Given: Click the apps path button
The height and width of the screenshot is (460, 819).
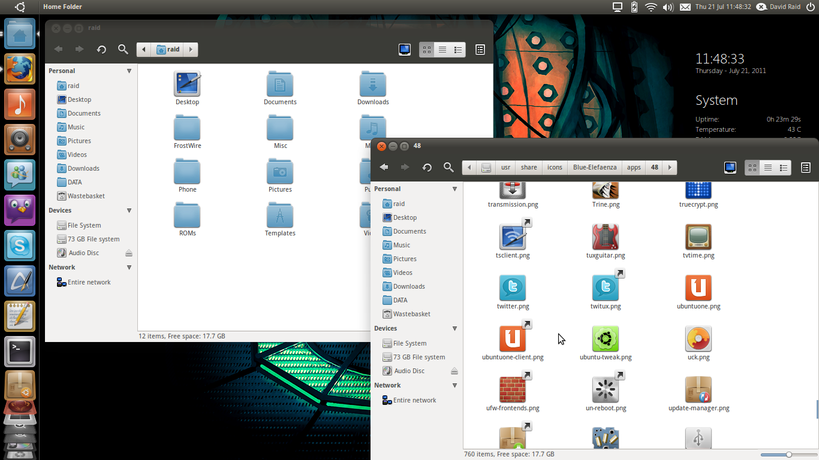Looking at the screenshot, I should point(634,168).
